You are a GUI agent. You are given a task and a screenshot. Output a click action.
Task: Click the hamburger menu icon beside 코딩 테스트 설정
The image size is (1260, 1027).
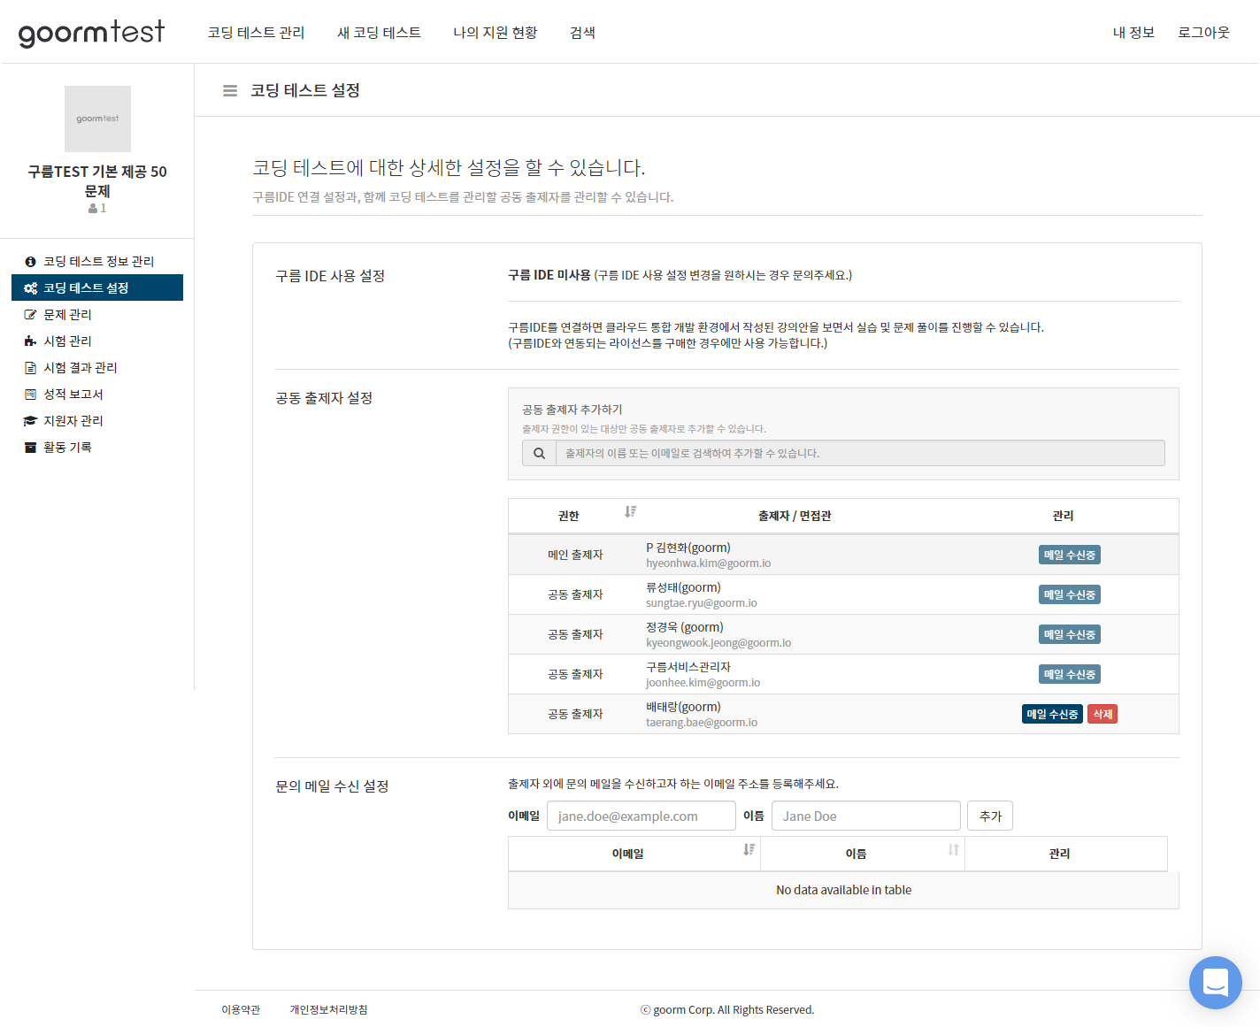pos(230,90)
